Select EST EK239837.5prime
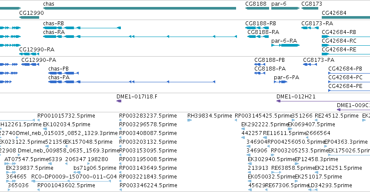 (x=30, y=168)
